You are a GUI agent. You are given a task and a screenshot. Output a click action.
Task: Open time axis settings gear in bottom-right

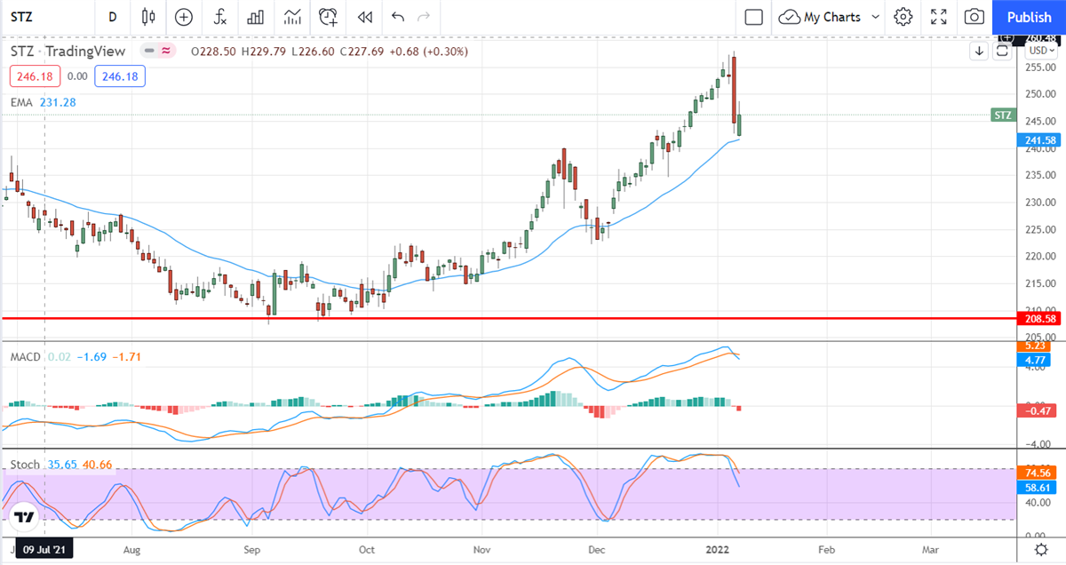[1039, 551]
